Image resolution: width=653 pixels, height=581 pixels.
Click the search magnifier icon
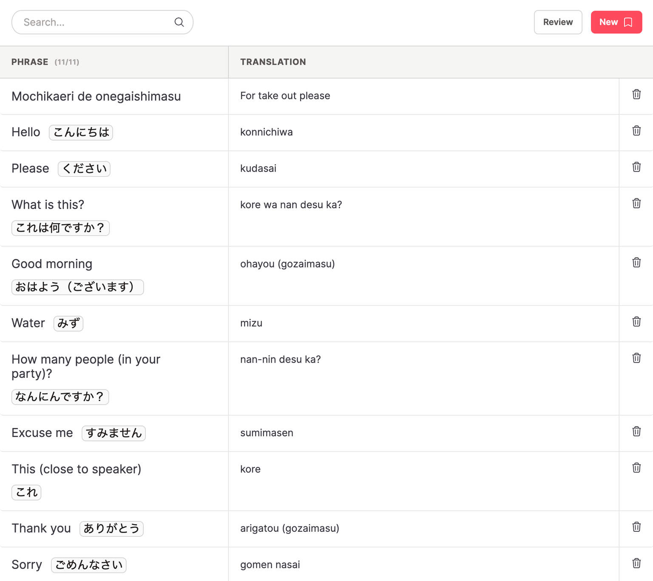pos(179,22)
